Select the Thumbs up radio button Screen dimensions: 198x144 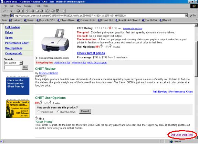point(39,112)
